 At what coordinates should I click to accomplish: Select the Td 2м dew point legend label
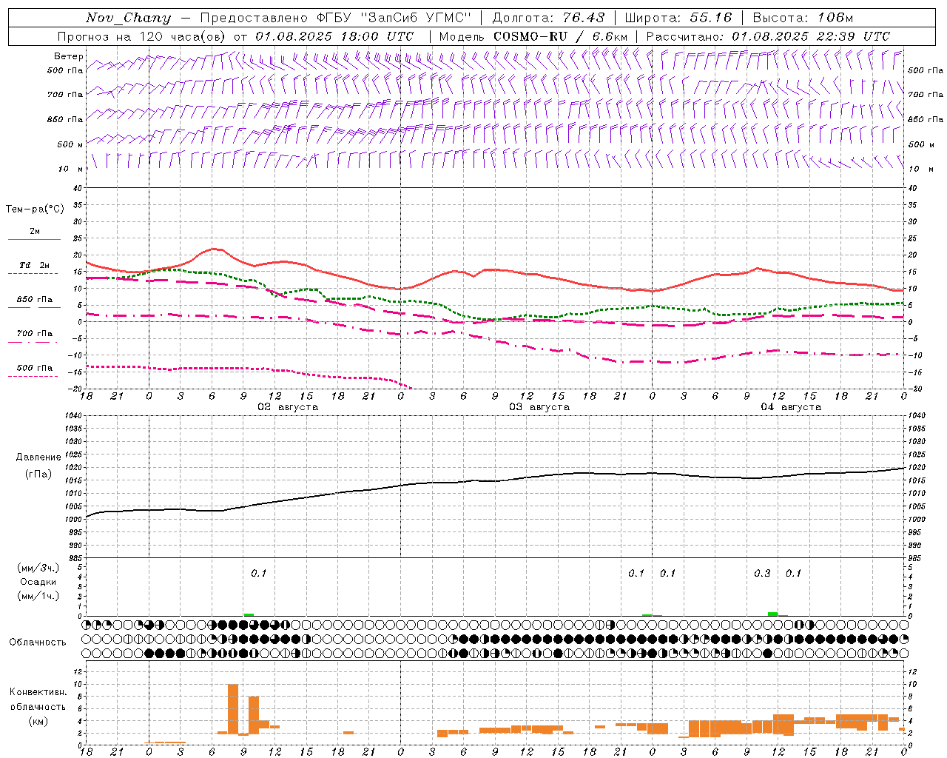[35, 265]
